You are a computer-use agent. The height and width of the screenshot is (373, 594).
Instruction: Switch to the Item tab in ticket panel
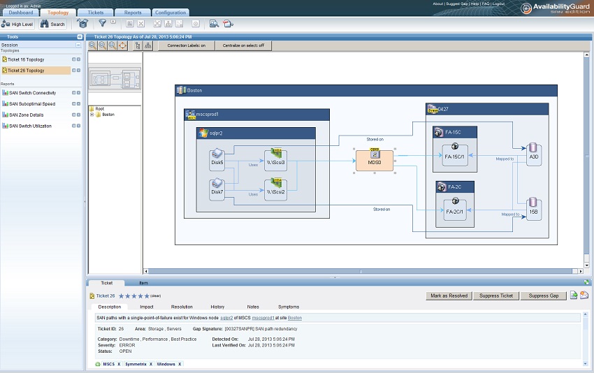tap(143, 283)
